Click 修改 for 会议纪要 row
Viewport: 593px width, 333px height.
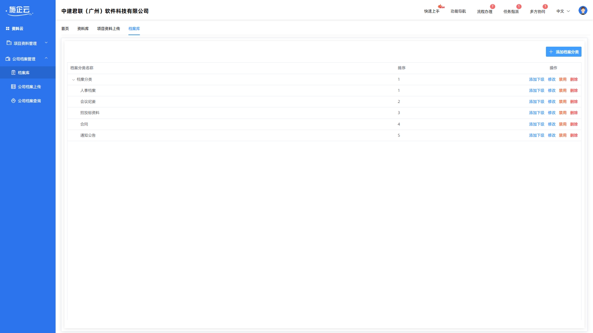click(552, 101)
